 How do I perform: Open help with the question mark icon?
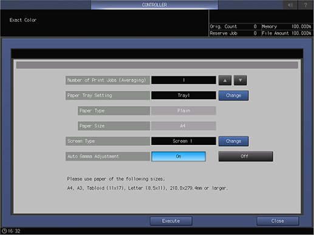(305, 5)
